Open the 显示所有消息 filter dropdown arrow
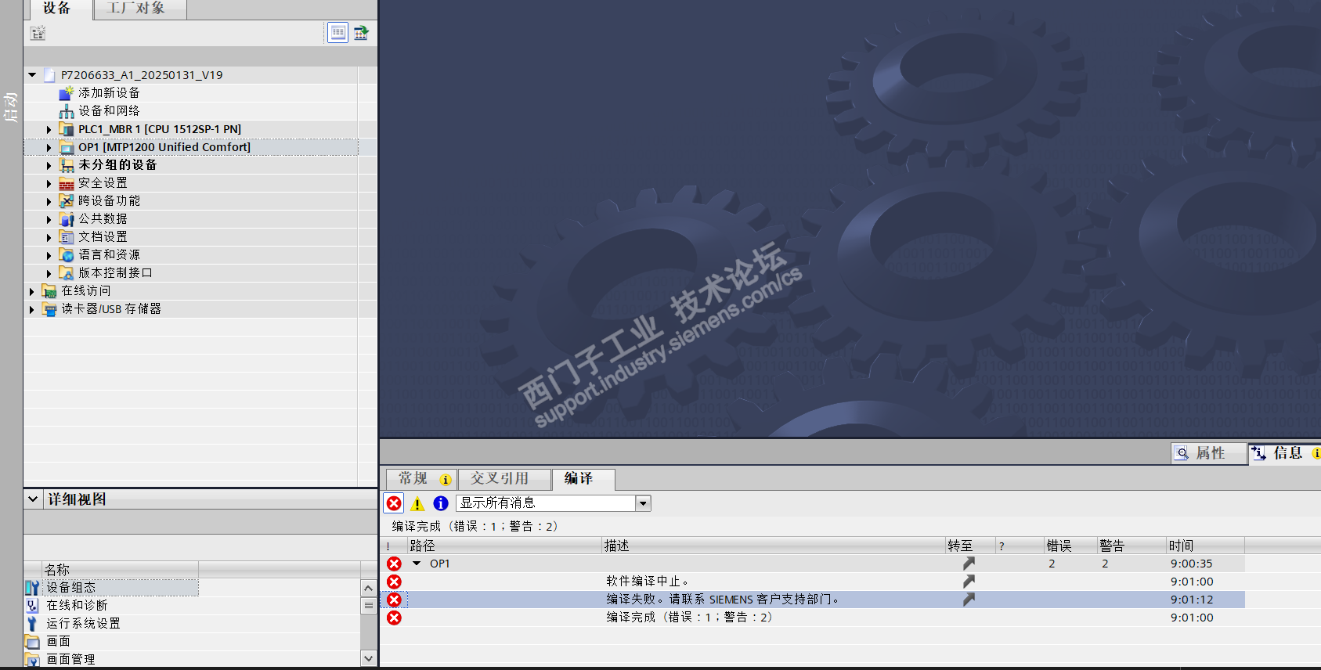 (643, 503)
